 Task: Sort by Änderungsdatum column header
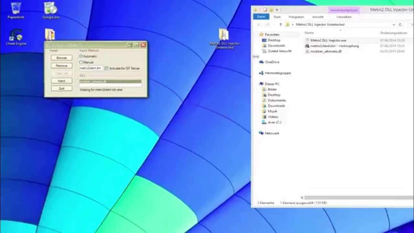pos(393,33)
